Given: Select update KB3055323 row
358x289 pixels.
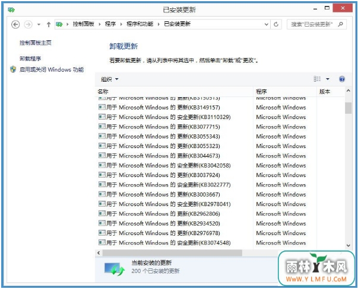Looking at the screenshot, I should pyautogui.click(x=220, y=146).
